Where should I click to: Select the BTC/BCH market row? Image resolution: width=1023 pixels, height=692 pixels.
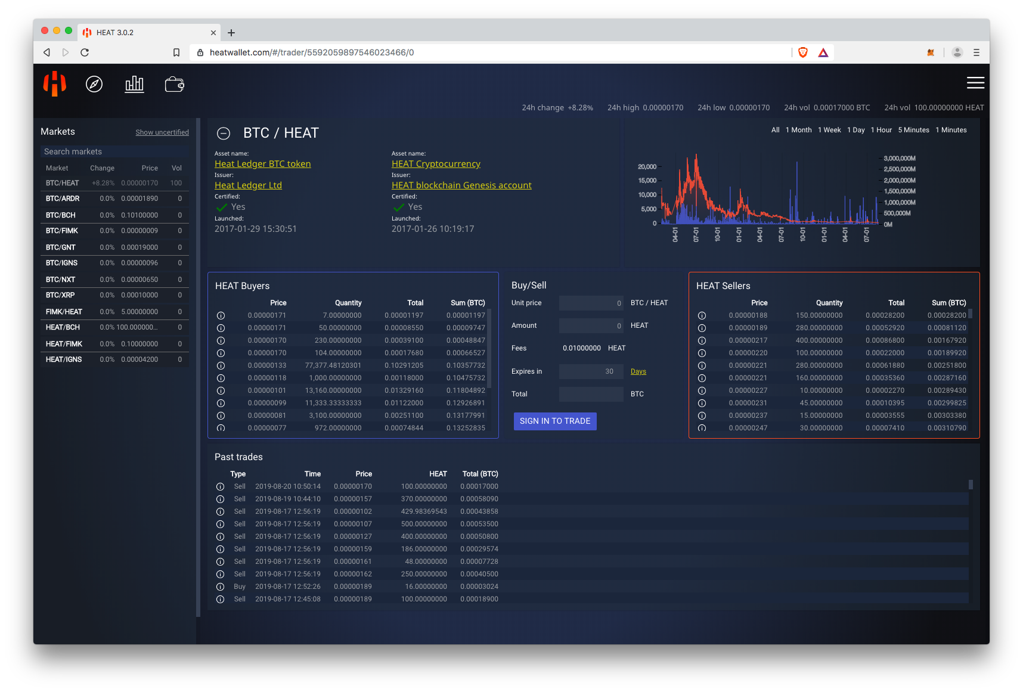pos(114,215)
